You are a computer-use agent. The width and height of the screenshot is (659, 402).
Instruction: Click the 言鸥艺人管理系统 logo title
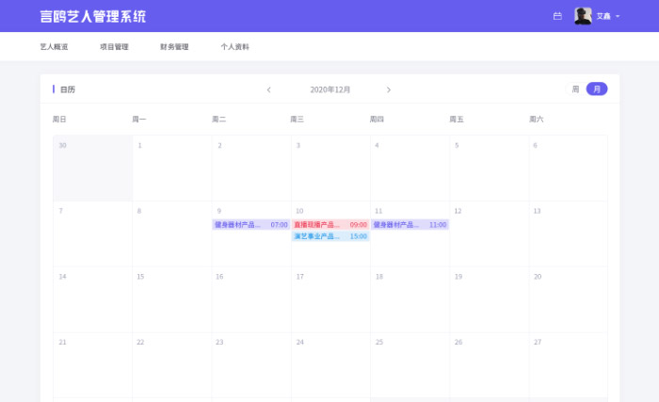pos(93,16)
